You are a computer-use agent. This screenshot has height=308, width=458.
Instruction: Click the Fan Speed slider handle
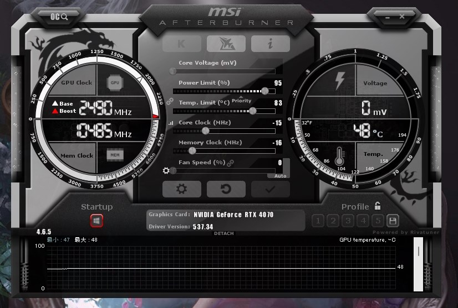(174, 170)
